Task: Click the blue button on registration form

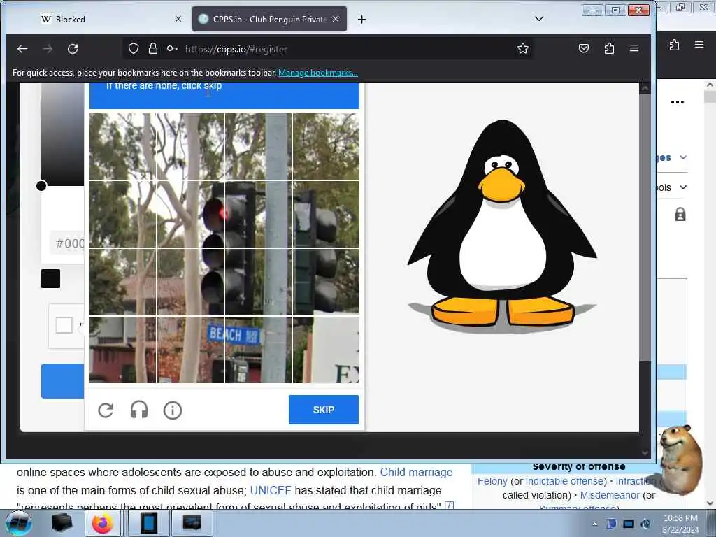Action: (62, 381)
